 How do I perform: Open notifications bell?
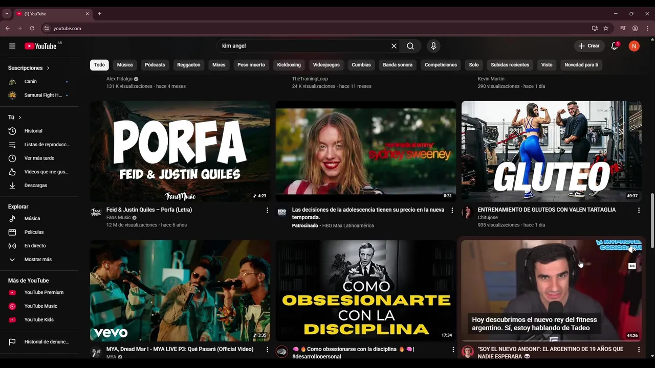click(615, 46)
